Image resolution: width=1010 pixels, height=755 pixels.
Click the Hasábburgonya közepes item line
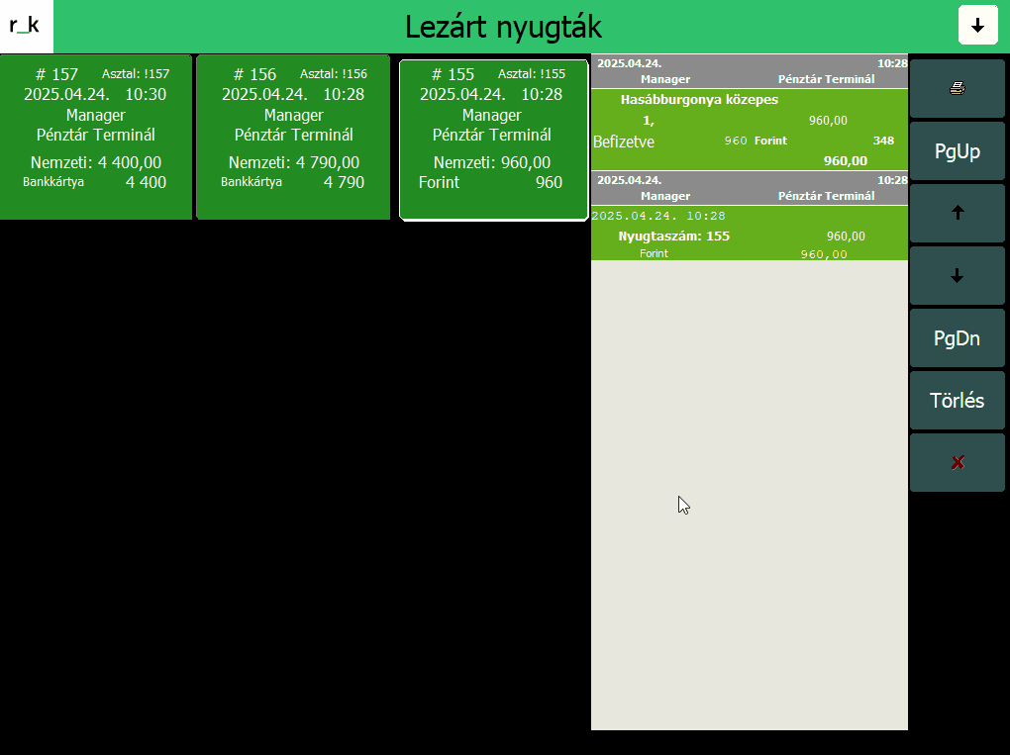(x=699, y=100)
